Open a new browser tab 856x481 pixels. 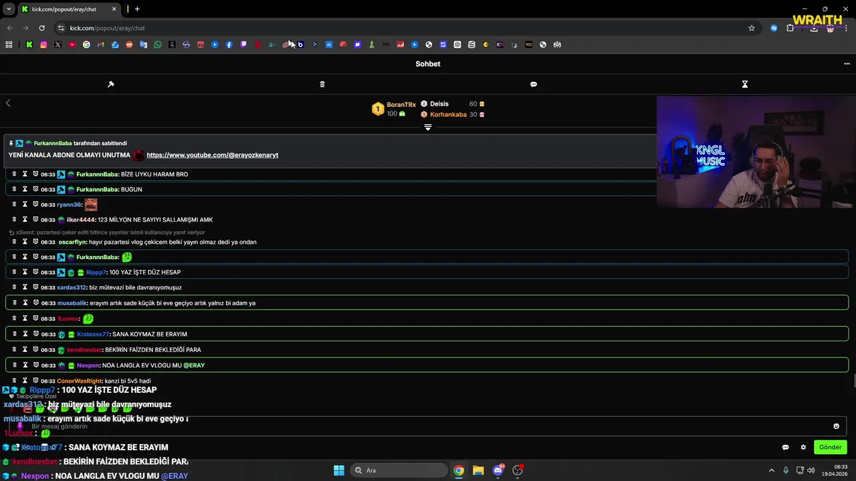click(137, 9)
